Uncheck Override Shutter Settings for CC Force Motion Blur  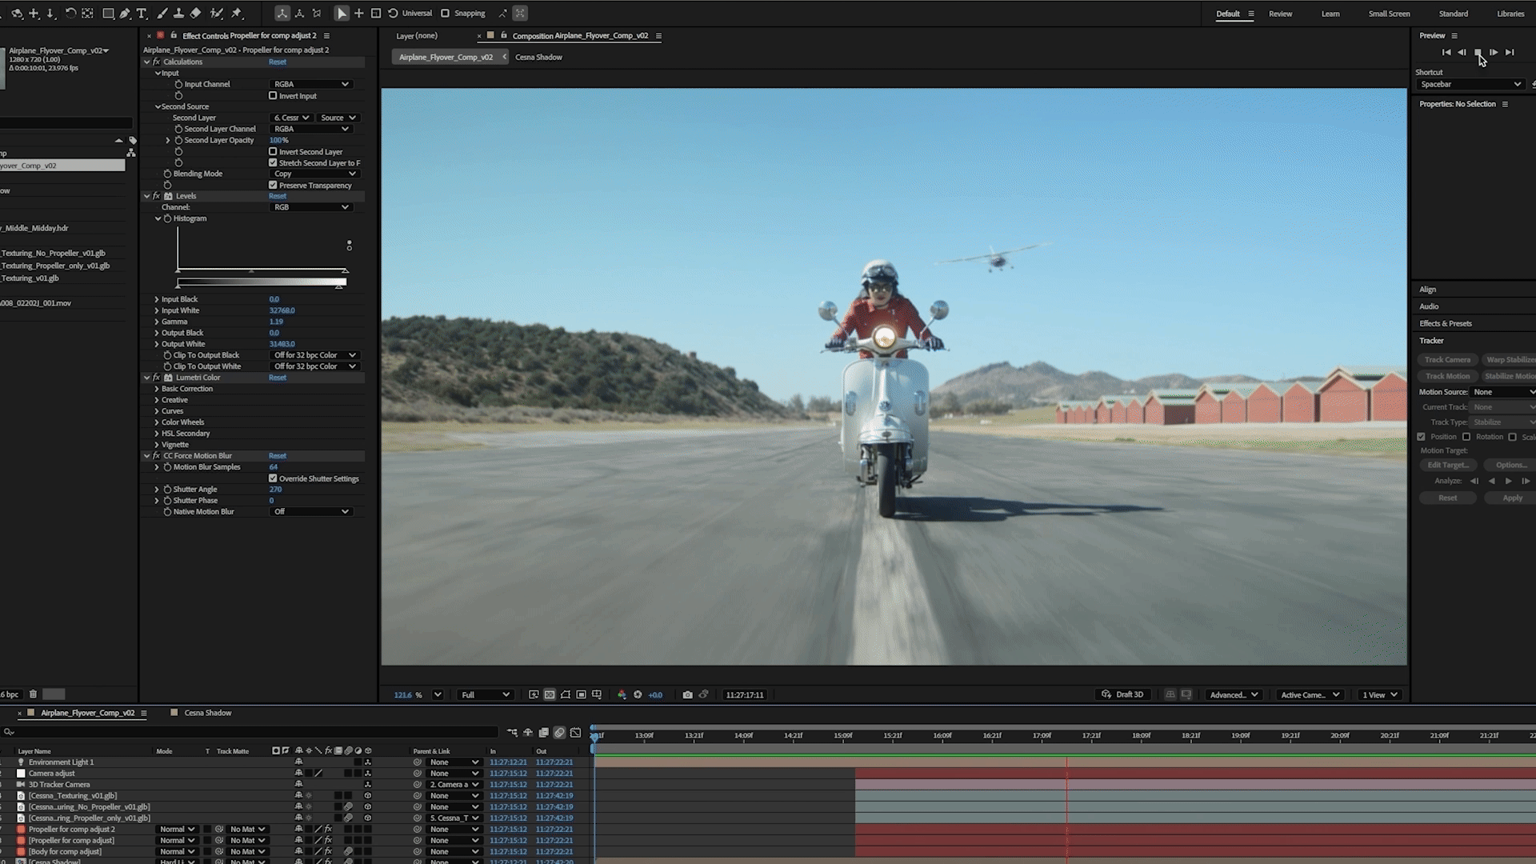pos(274,478)
